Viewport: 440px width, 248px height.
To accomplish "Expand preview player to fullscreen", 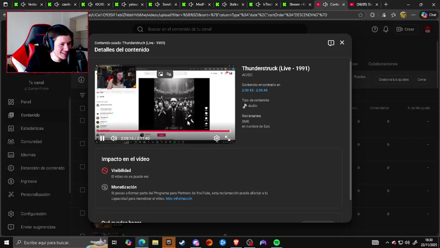I will click(x=228, y=138).
